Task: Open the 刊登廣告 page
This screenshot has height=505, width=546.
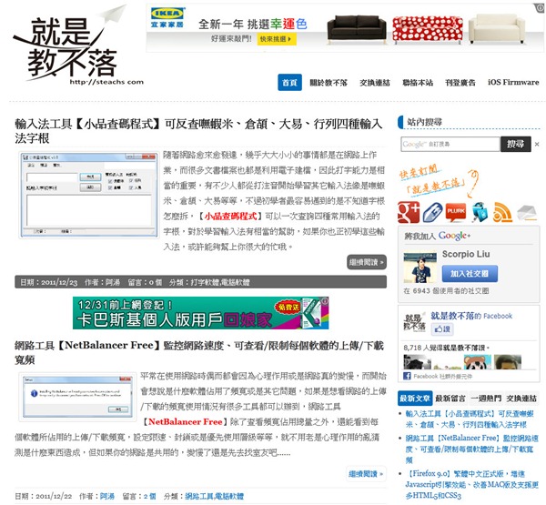Action: tap(460, 83)
